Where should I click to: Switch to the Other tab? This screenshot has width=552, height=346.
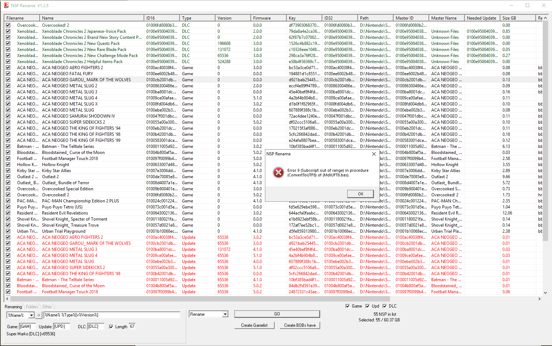47,307
